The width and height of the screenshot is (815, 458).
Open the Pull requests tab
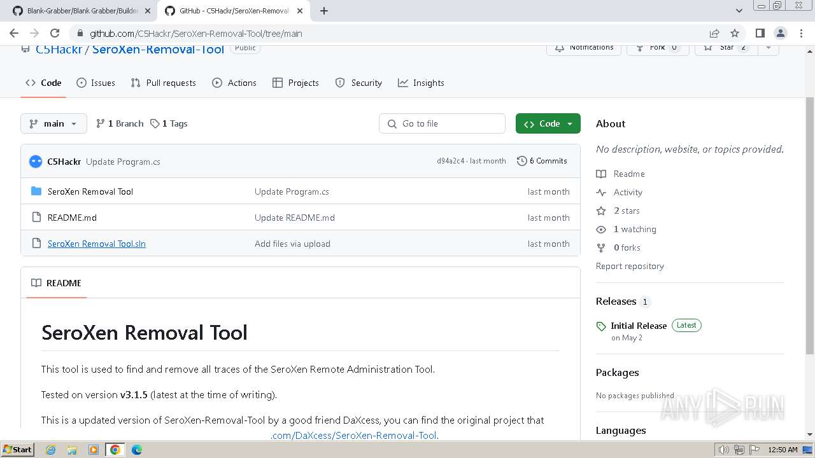point(163,83)
